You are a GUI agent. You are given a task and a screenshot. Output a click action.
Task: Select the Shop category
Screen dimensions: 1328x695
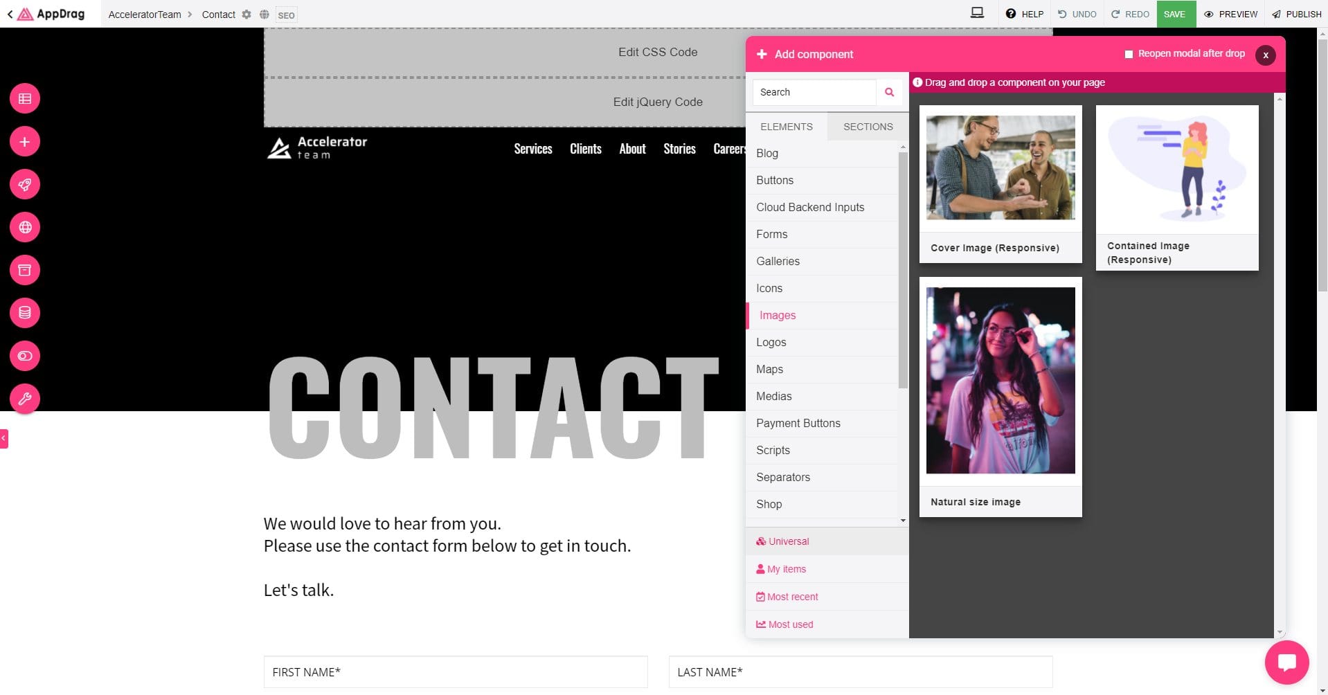tap(822, 505)
